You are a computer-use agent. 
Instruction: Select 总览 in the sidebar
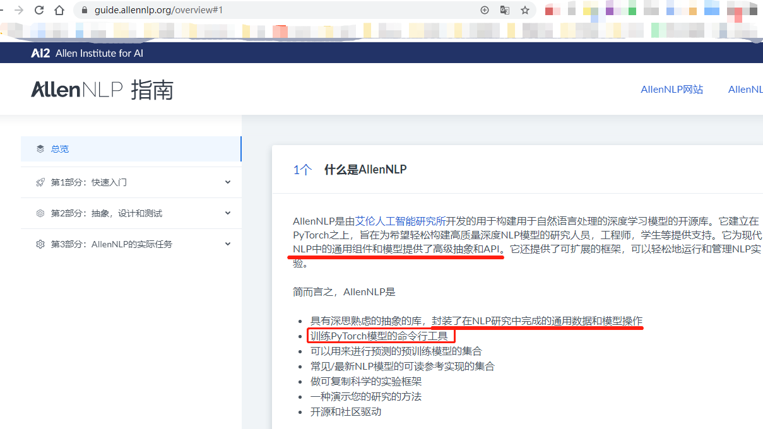point(60,149)
